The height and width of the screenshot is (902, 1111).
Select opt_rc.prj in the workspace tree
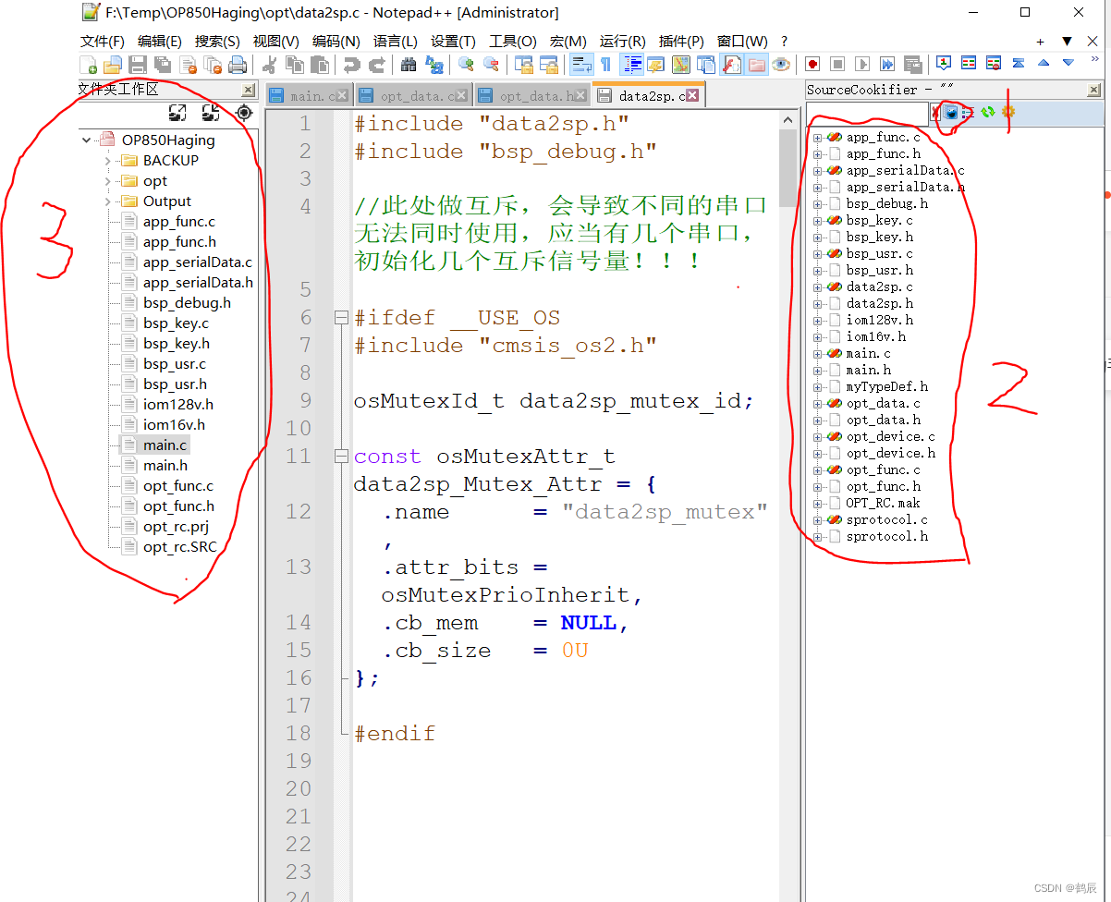pos(176,527)
